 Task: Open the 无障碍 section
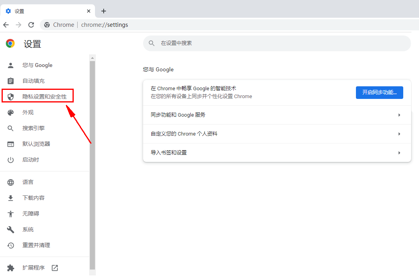[31, 214]
